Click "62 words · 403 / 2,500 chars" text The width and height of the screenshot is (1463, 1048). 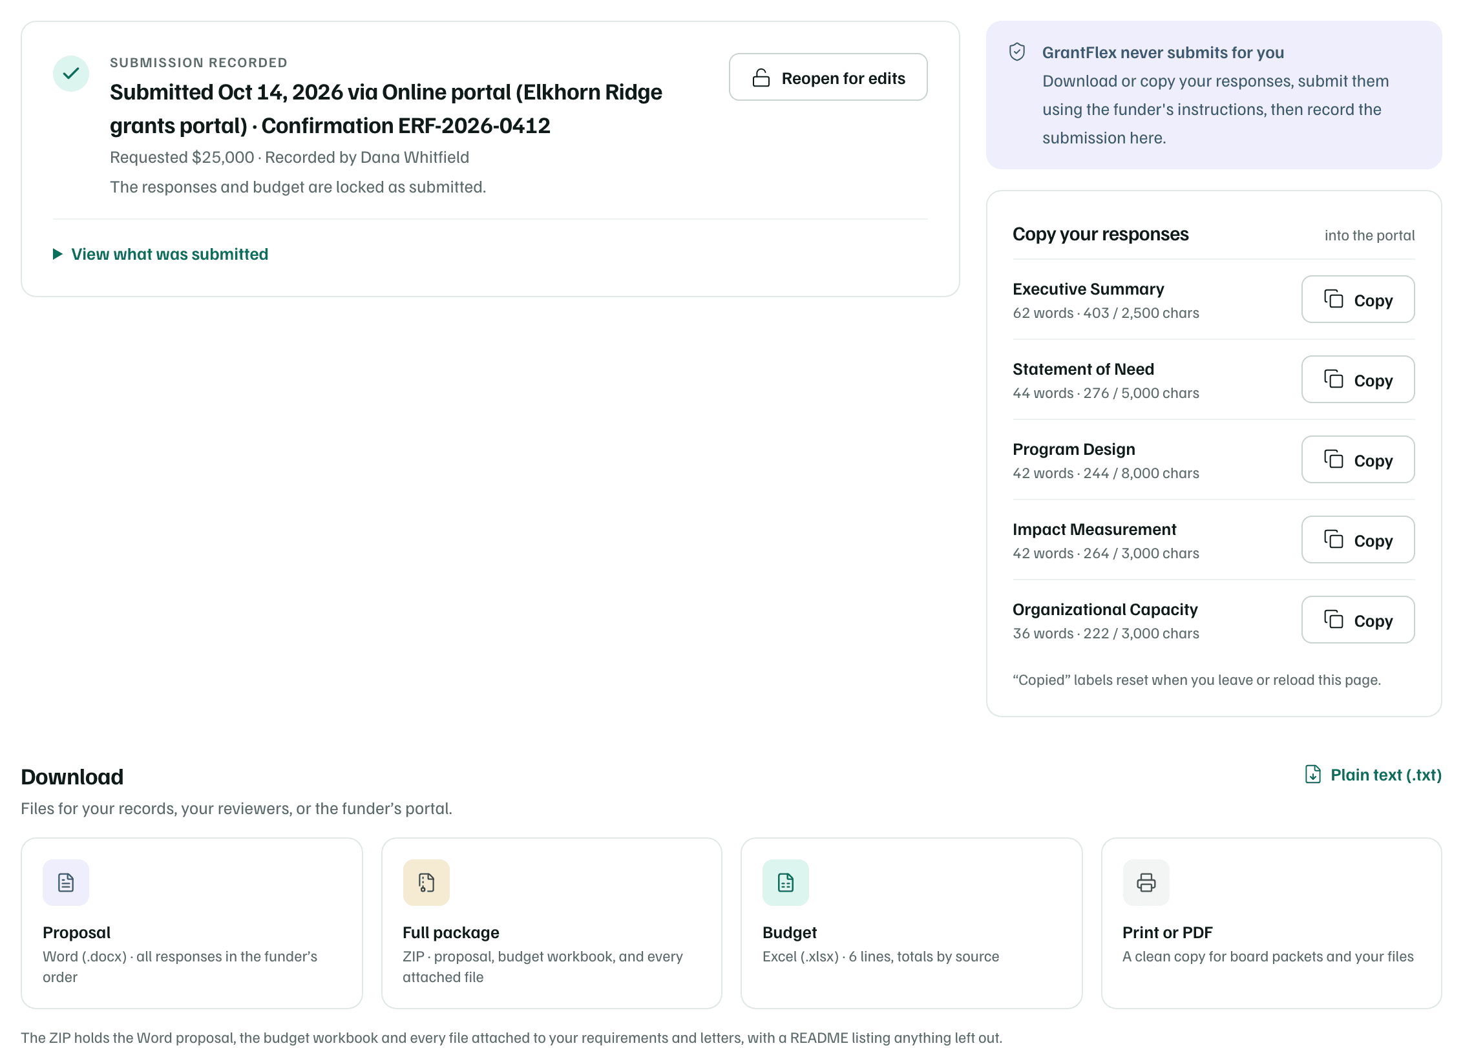point(1106,313)
